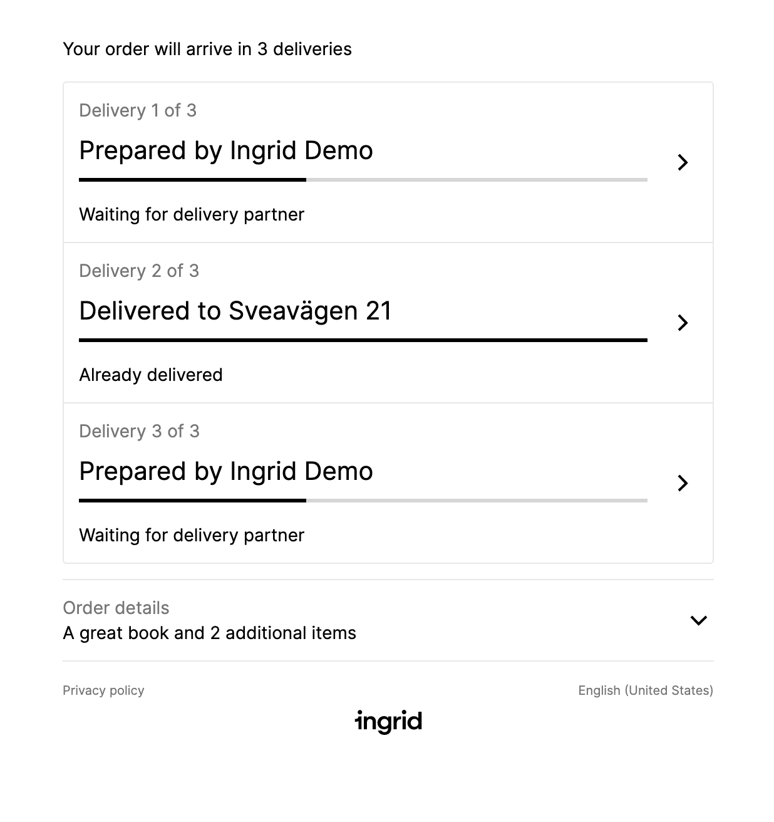Click first 'Prepared by Ingrid Demo' heading
This screenshot has width=774, height=822.
click(226, 151)
